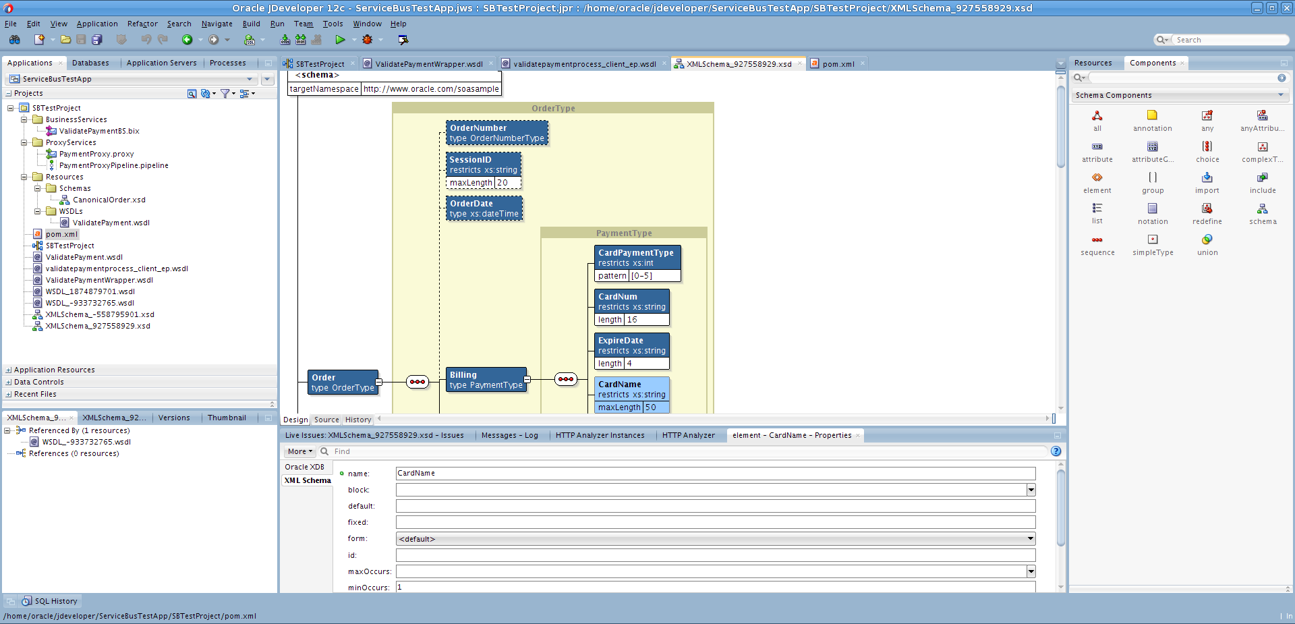Open the SQL History button
Screen dimensions: 1295x624
51,601
